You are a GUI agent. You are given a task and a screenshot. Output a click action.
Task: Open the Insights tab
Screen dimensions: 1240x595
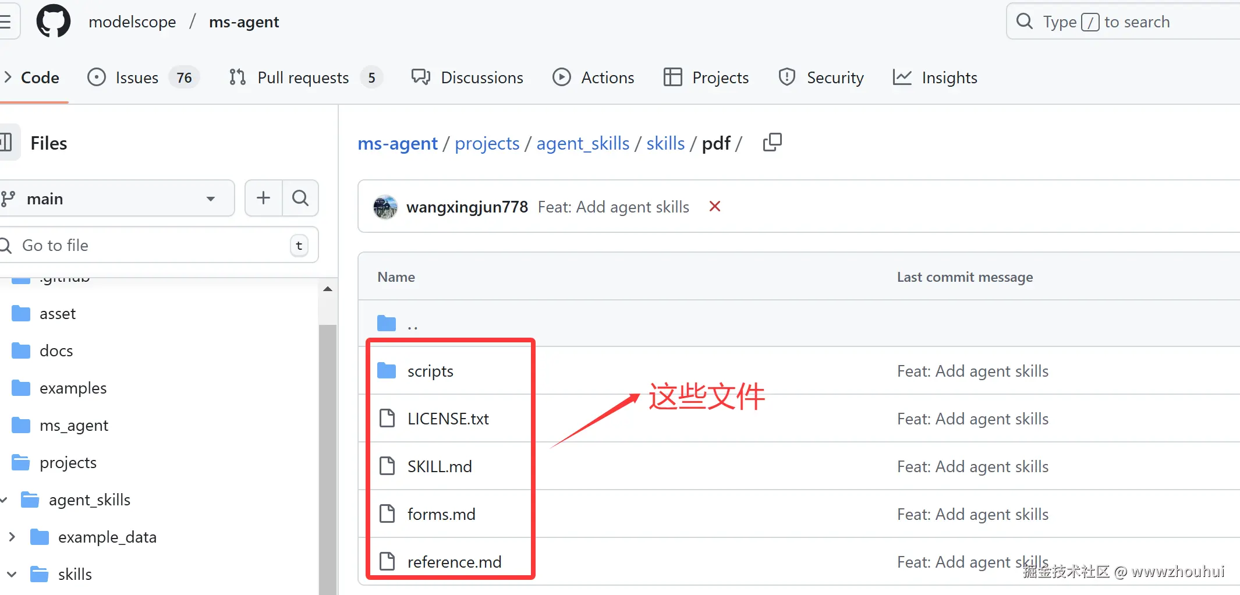(935, 77)
